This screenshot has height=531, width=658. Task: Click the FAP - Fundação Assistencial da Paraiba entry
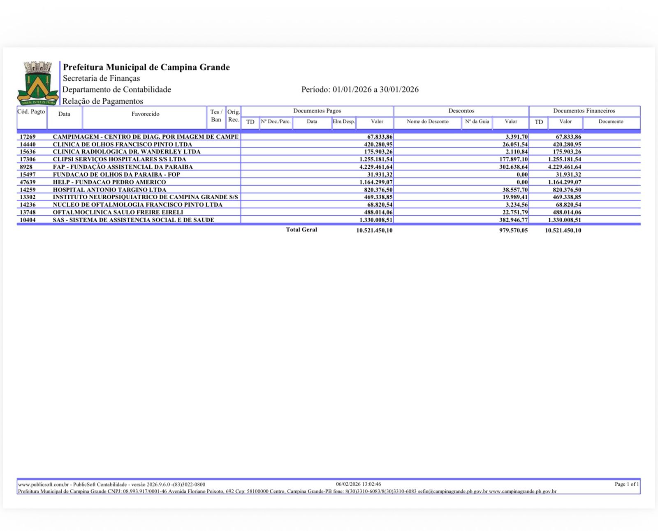pos(123,167)
